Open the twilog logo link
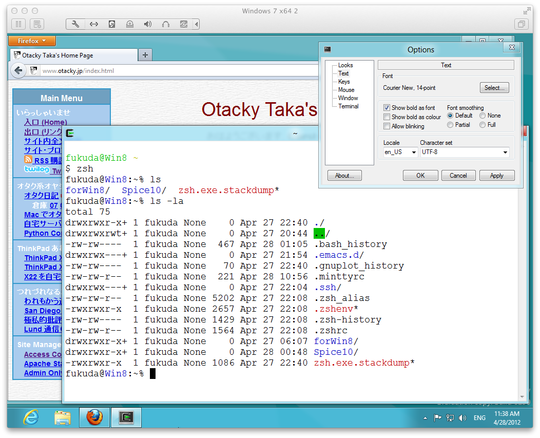This screenshot has width=540, height=438. [37, 169]
